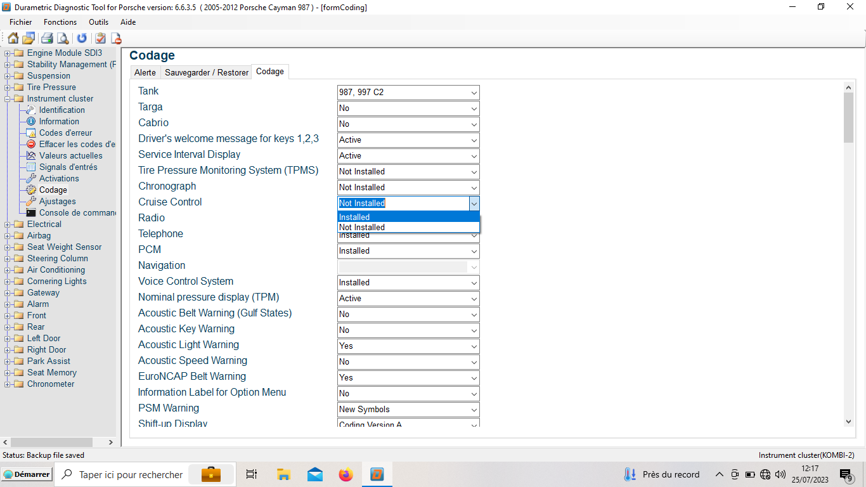Select the Codage tab

(x=270, y=72)
